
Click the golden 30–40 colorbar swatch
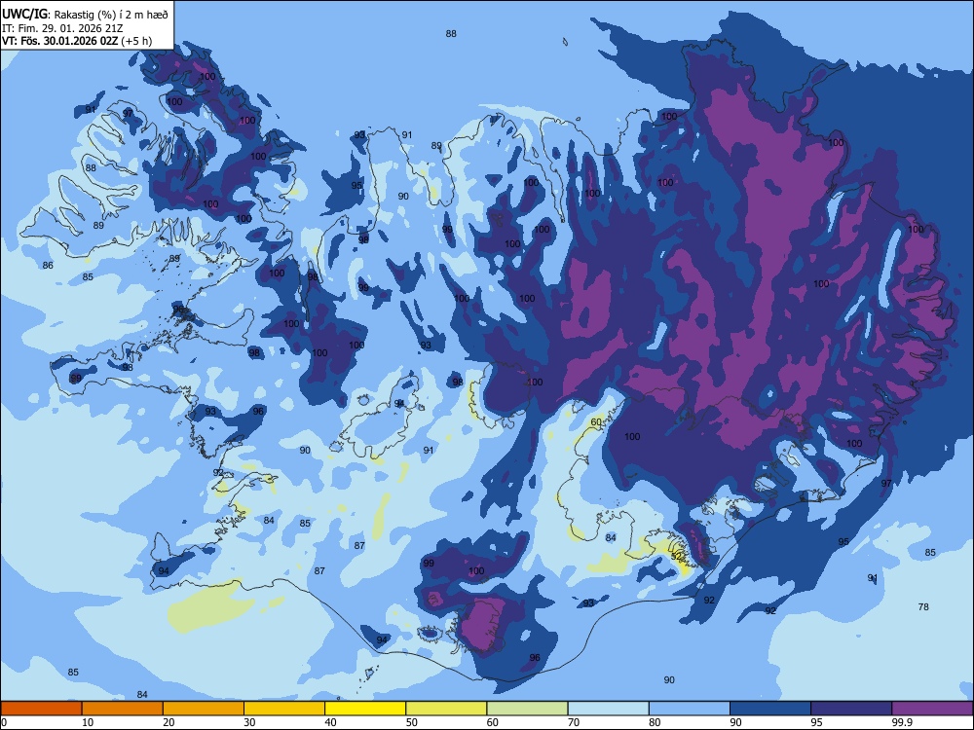point(284,709)
